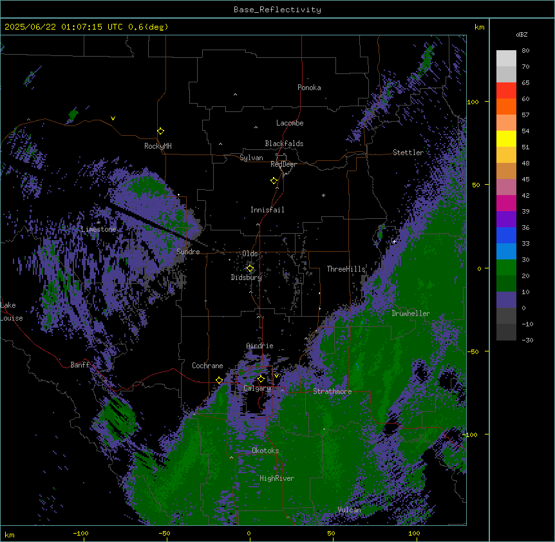555x542 pixels.
Task: Select the white caret marker west of Ponoka
Action: (236, 95)
